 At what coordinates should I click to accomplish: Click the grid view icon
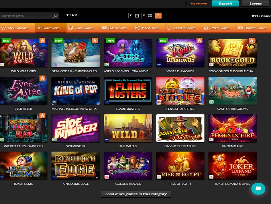click(x=150, y=16)
